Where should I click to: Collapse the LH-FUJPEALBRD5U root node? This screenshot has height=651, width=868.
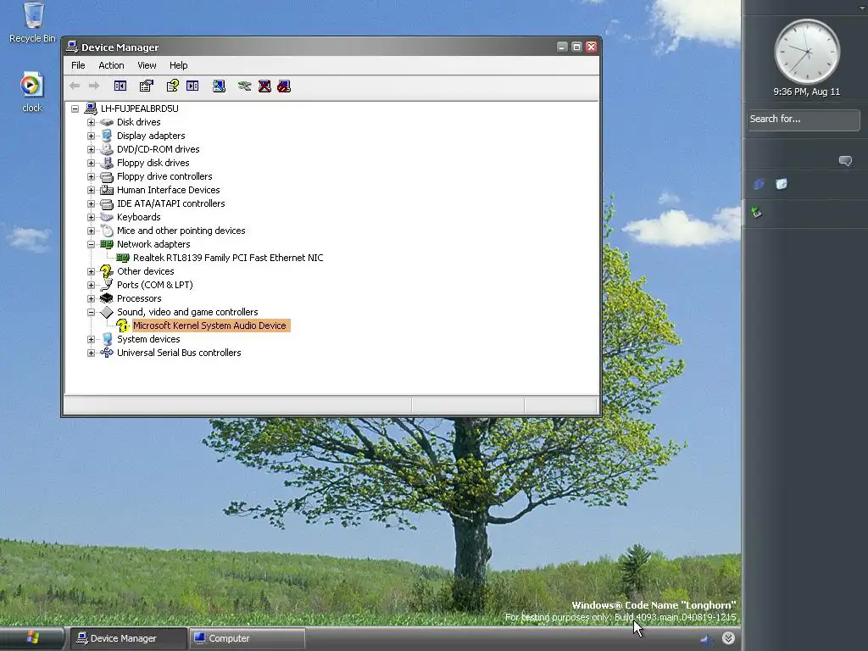(x=75, y=108)
